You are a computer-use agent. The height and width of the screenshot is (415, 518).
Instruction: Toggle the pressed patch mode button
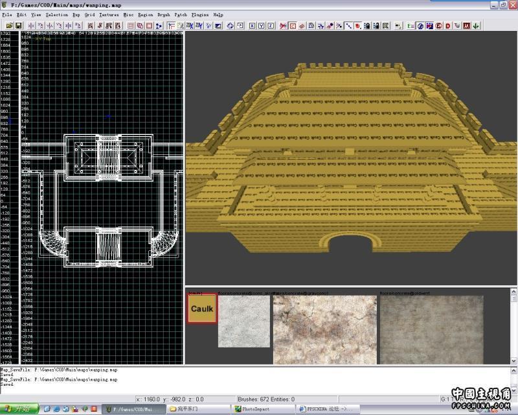pos(293,26)
